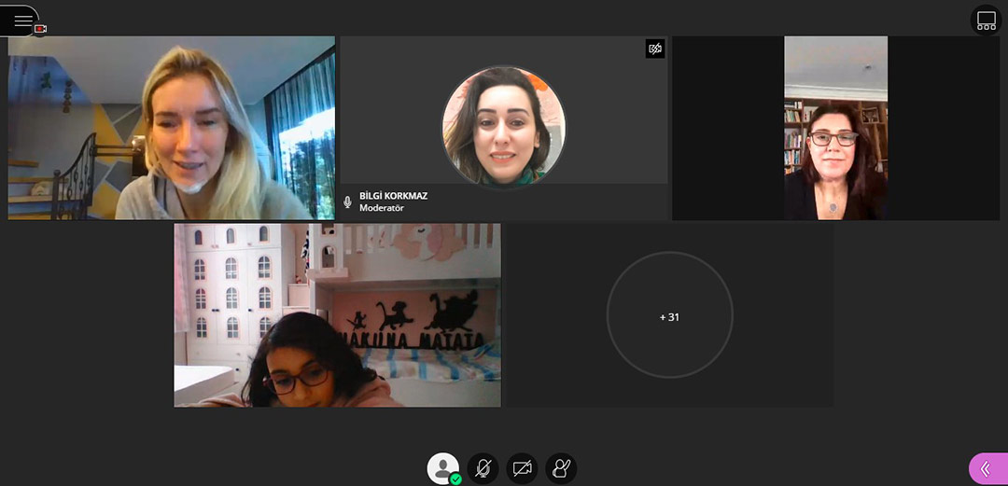Open my status and settings avatar
The width and height of the screenshot is (1008, 486).
pos(442,466)
